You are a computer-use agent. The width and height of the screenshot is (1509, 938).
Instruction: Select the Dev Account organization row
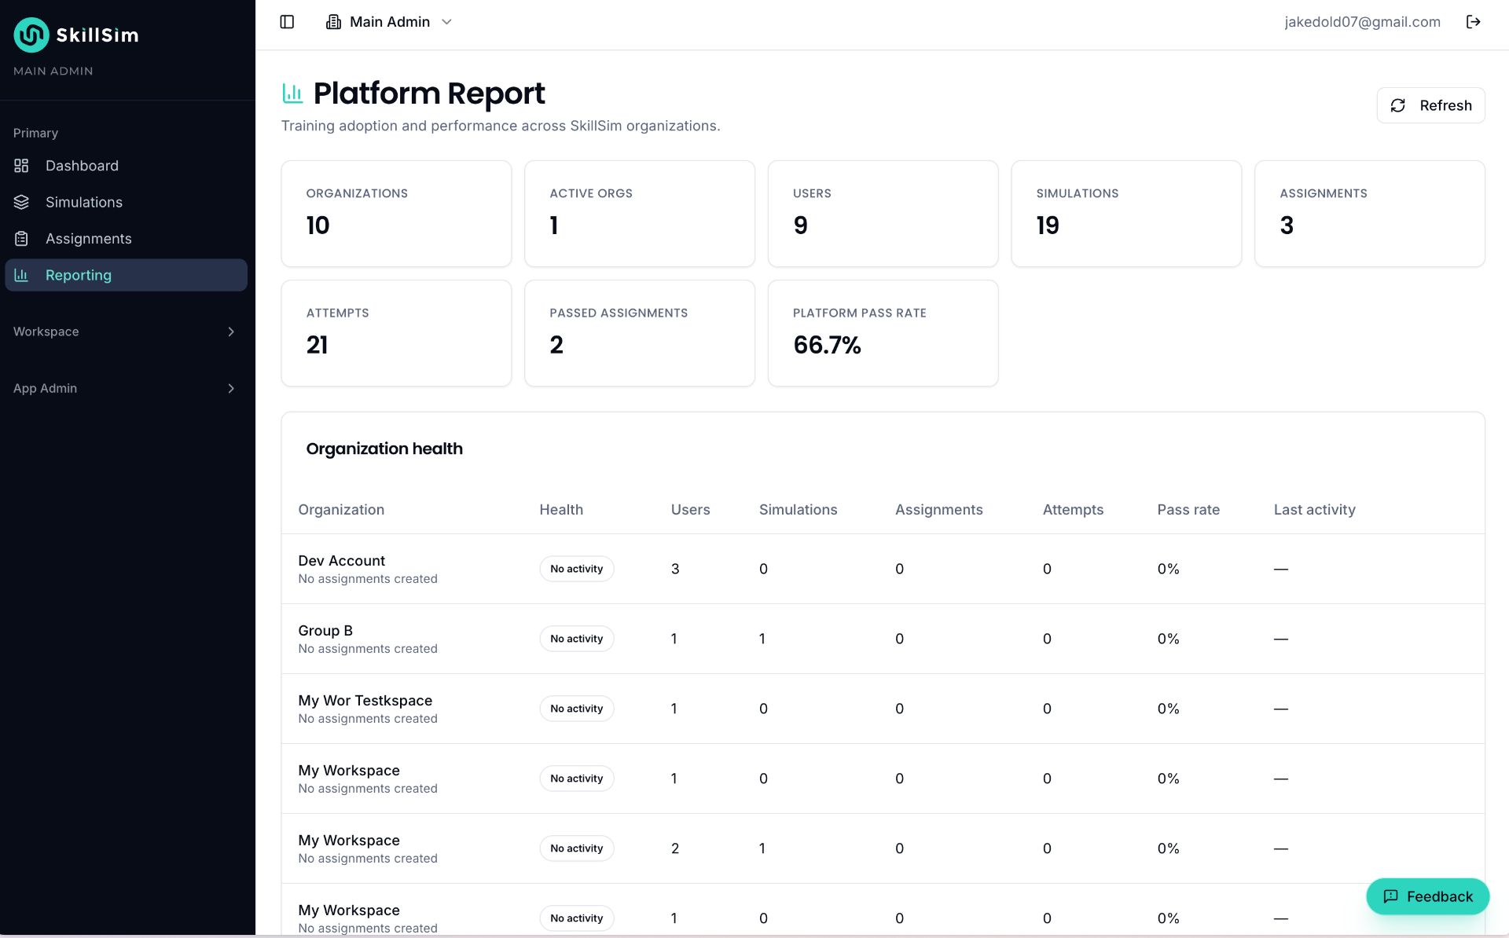click(x=883, y=569)
